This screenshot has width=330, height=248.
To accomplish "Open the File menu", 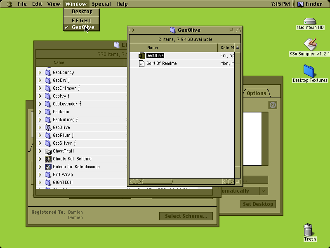I will coord(22,4).
